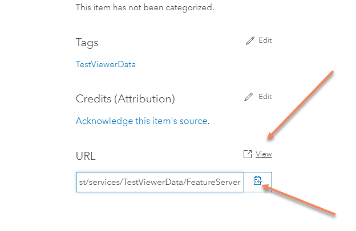The height and width of the screenshot is (231, 356).
Task: Click the pencil icon beside Tags
Action: (250, 40)
